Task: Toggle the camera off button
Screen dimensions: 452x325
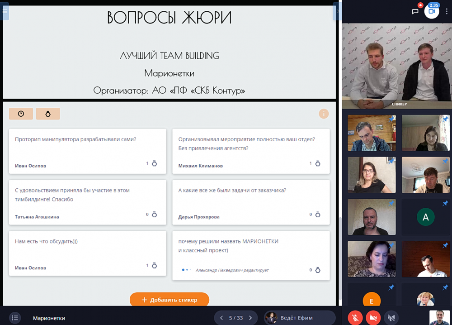Action: pyautogui.click(x=373, y=318)
